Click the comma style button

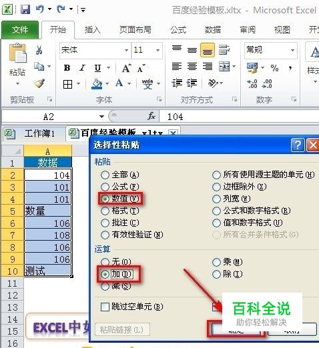pyautogui.click(x=290, y=68)
